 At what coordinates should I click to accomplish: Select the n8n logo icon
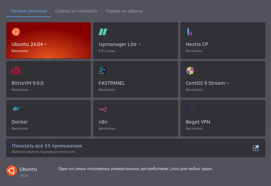point(103,109)
